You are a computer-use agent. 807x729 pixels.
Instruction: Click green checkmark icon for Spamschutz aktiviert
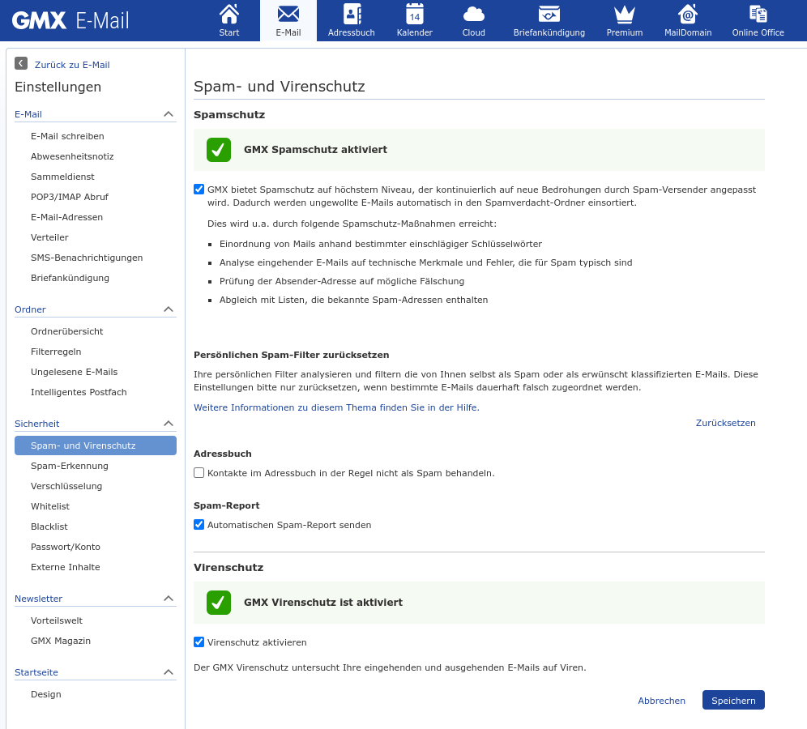219,150
